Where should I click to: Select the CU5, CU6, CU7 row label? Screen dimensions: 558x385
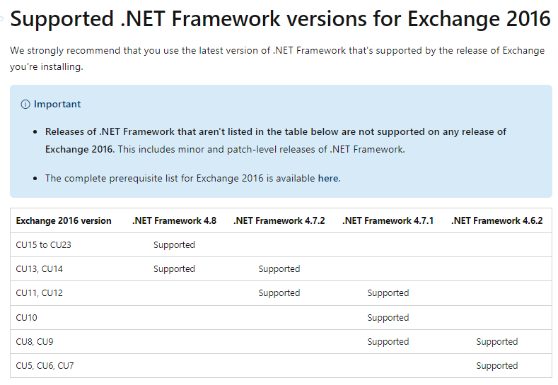[x=45, y=365]
